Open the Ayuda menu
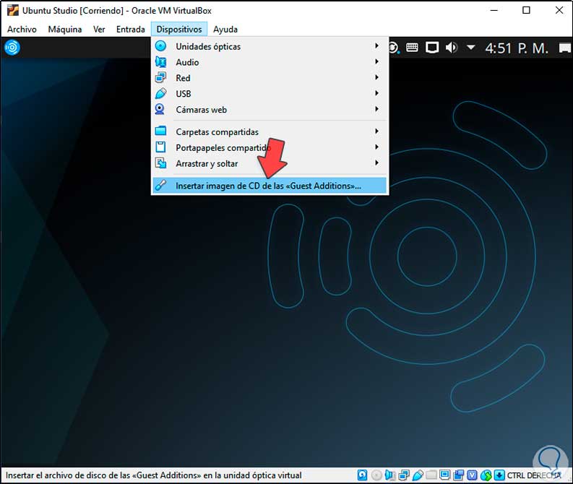Screen dimensions: 573x484 (x=225, y=29)
